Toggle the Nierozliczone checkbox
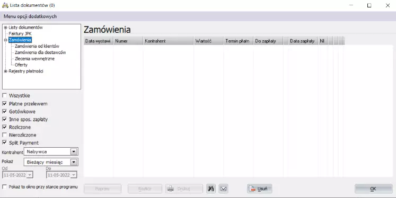The height and width of the screenshot is (198, 396). point(5,135)
